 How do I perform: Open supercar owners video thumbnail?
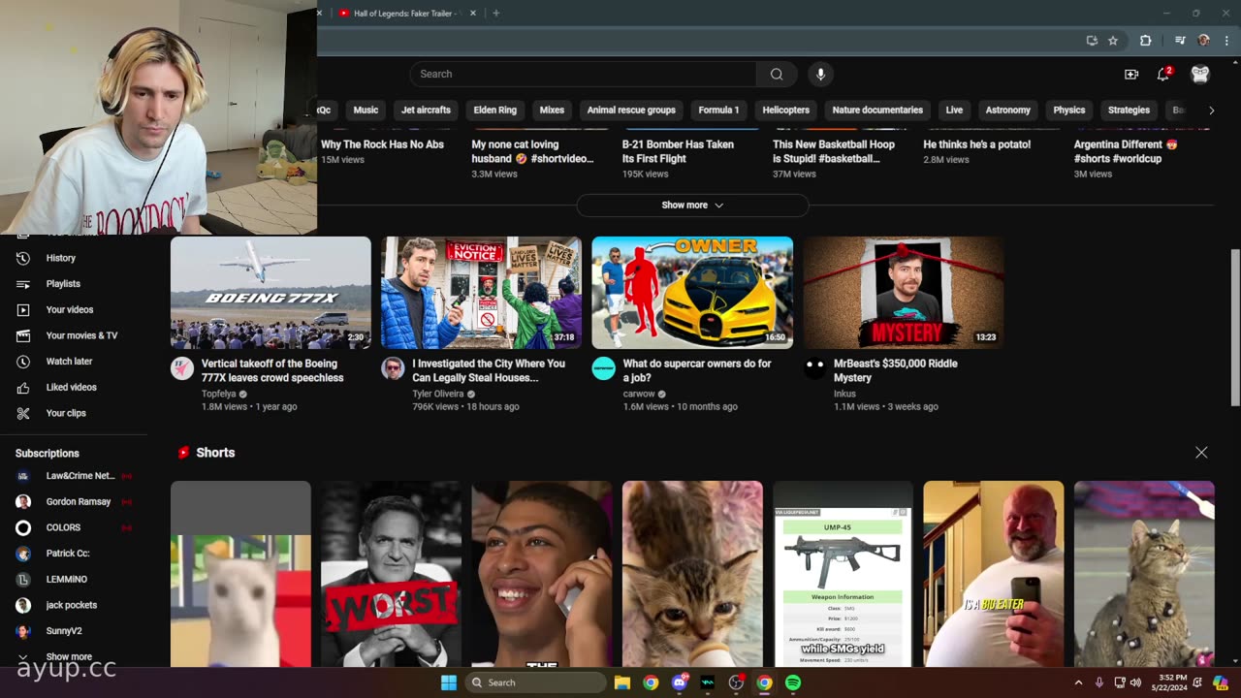tap(692, 293)
